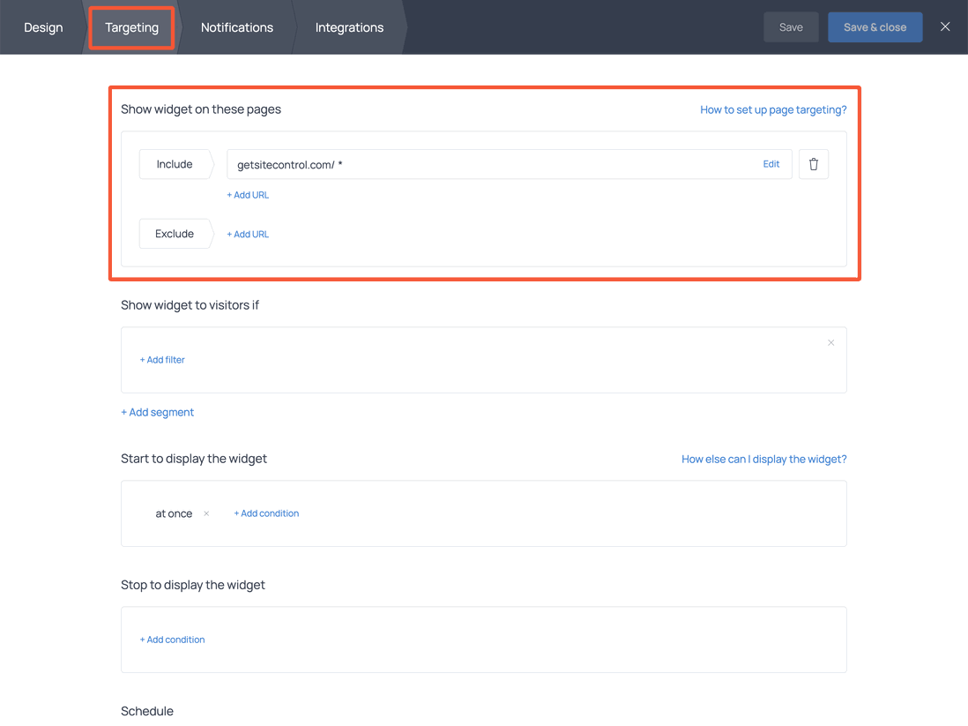Open the Exclude rule selector
The image size is (968, 726).
pyautogui.click(x=174, y=233)
